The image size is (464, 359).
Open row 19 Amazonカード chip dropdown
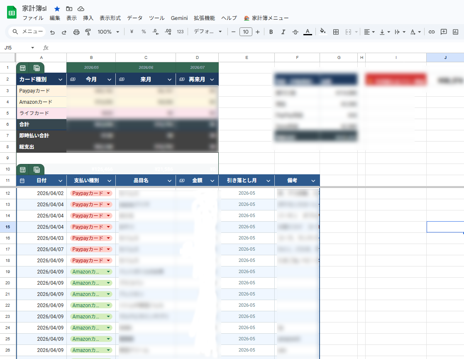point(108,272)
